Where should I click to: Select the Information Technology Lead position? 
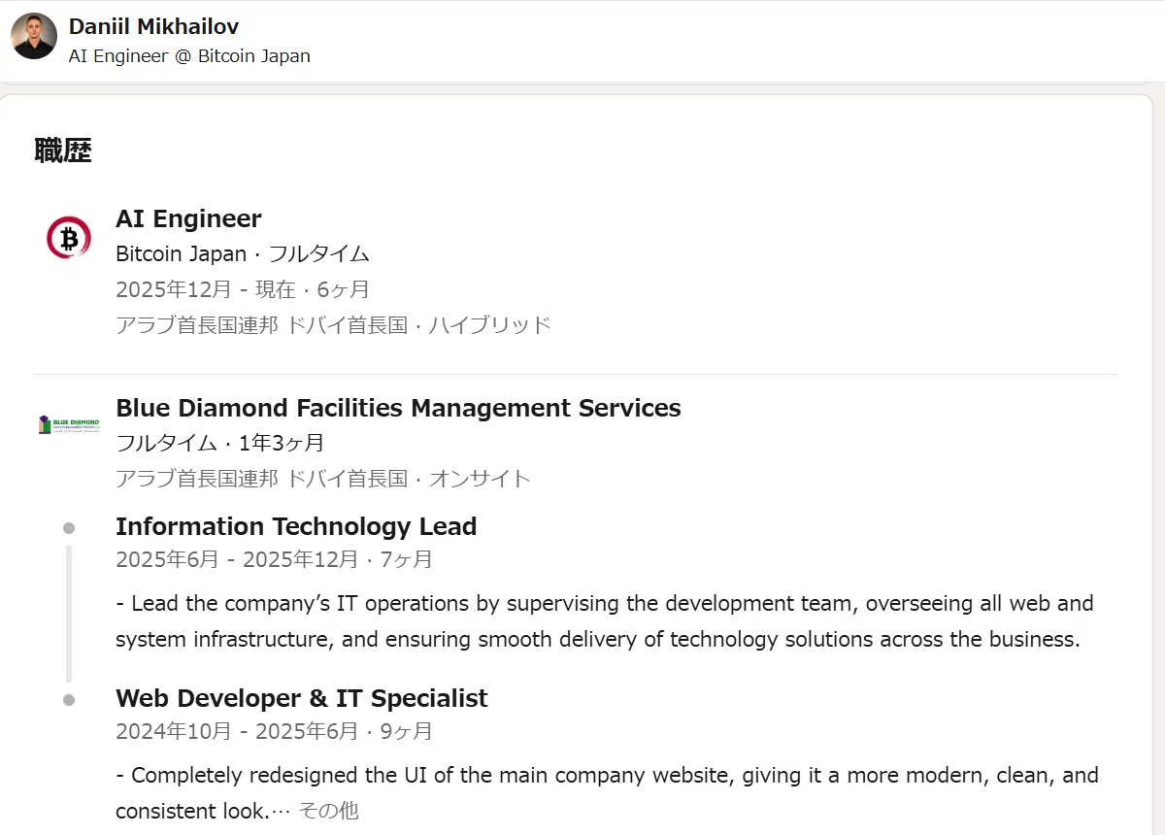[x=296, y=526]
